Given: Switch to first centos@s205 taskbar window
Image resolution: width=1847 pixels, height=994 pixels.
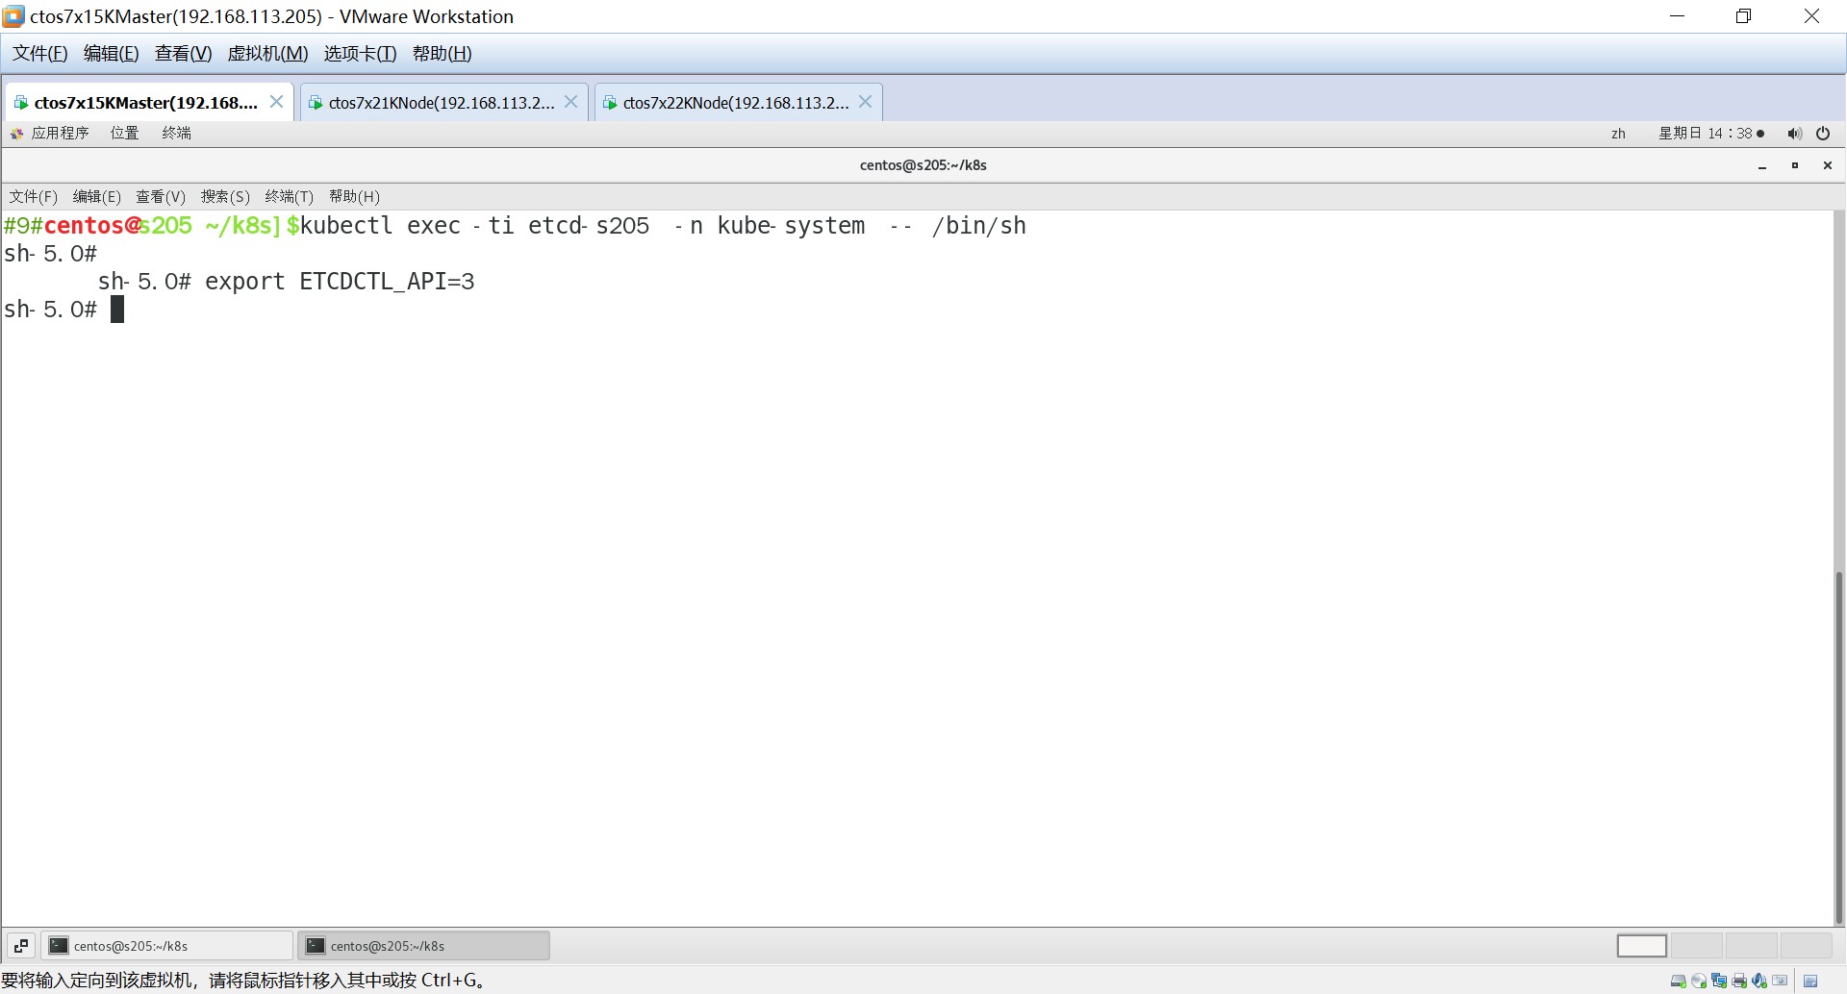Looking at the screenshot, I should pyautogui.click(x=167, y=946).
